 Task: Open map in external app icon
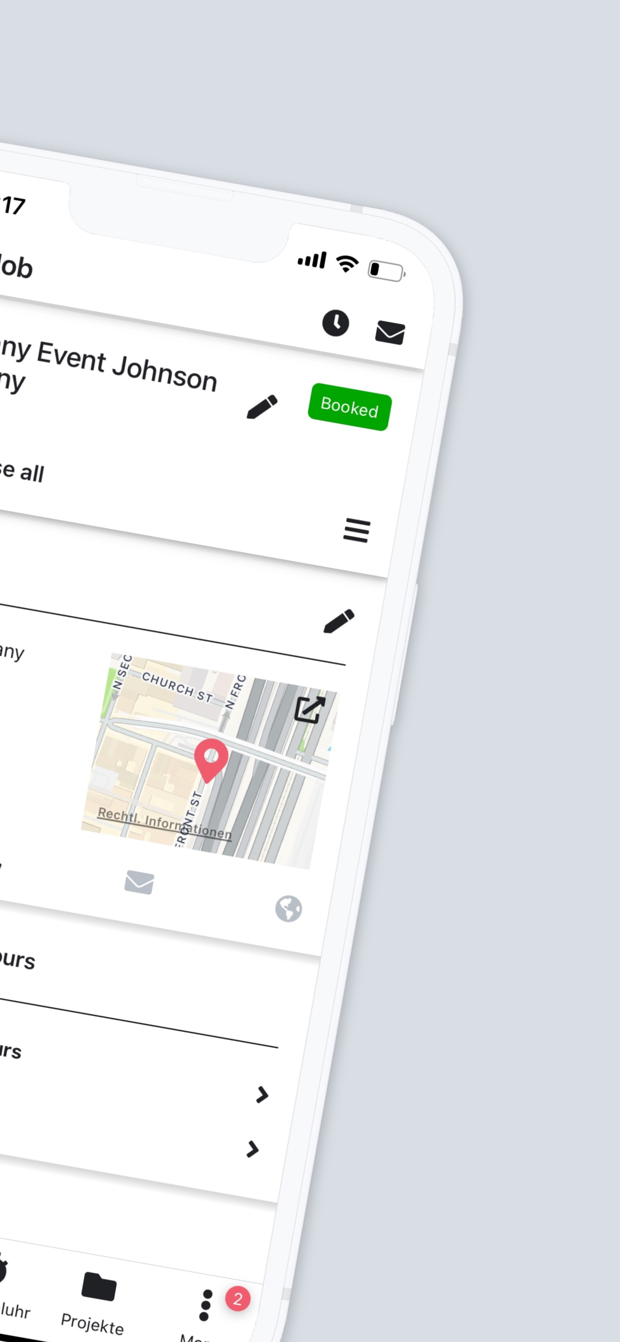click(310, 709)
